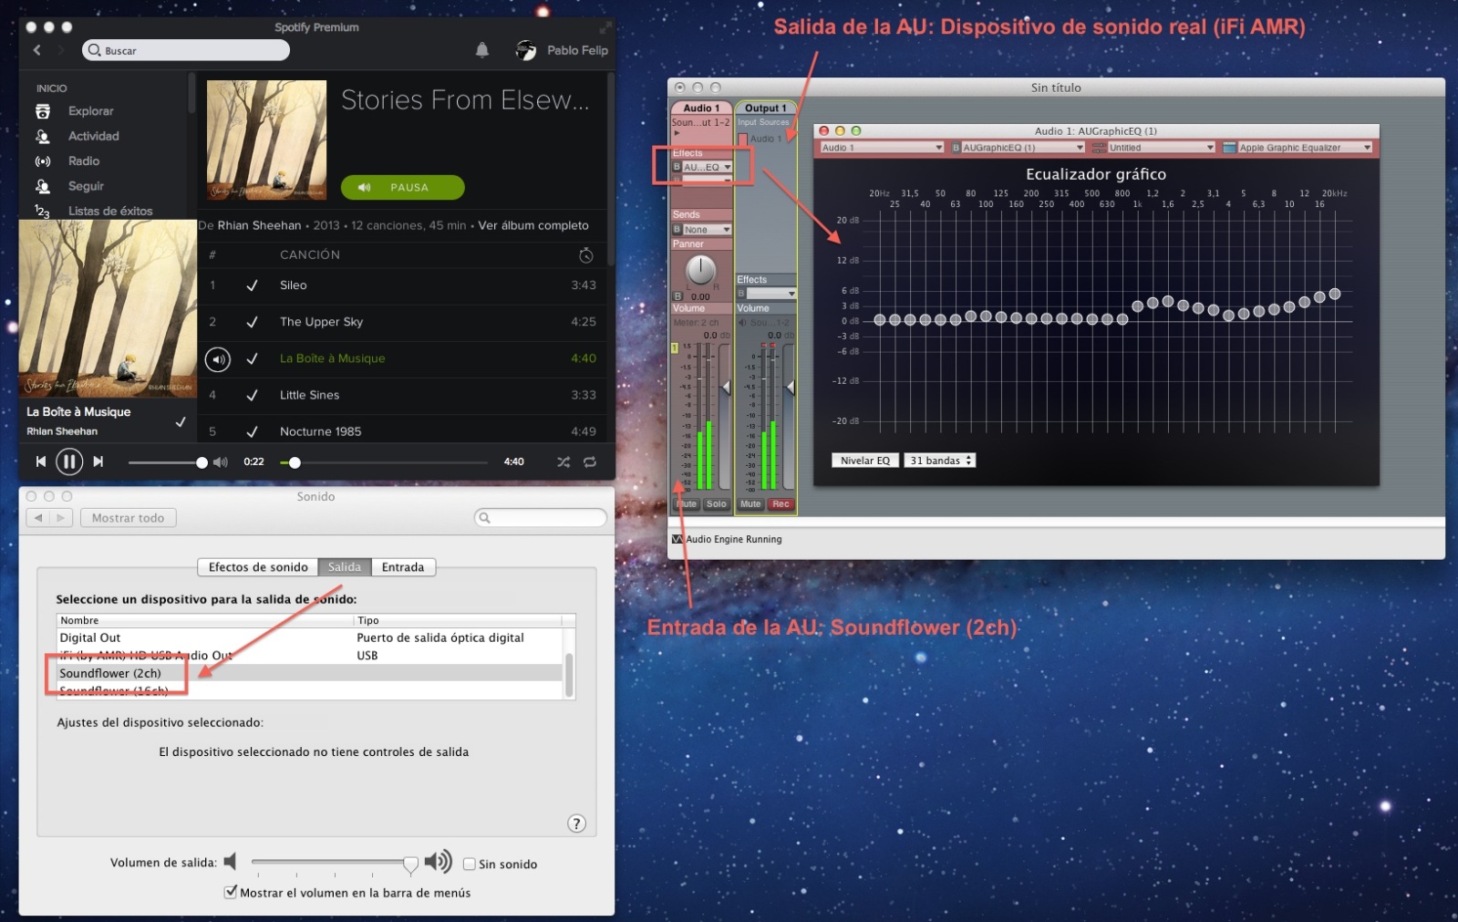Click Mute on Output 1 channel
Viewport: 1458px width, 922px height.
click(x=750, y=504)
